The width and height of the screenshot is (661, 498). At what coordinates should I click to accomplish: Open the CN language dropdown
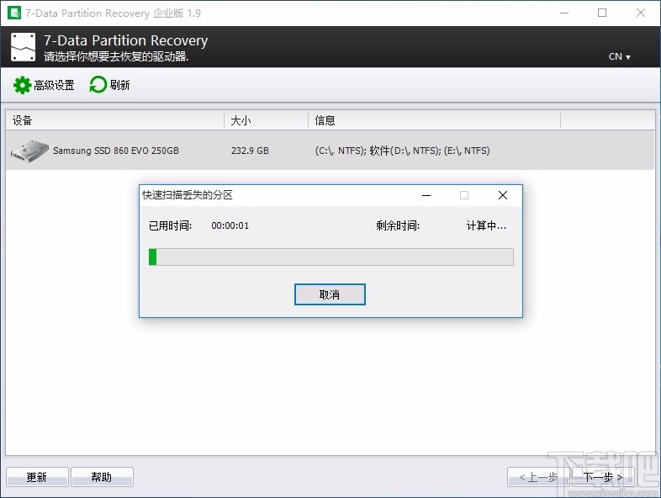click(x=619, y=56)
